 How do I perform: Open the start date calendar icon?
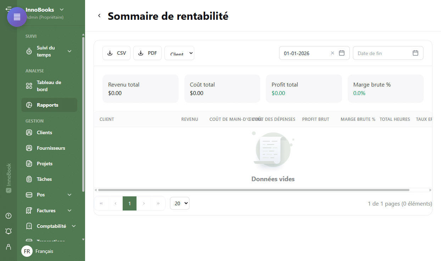342,53
